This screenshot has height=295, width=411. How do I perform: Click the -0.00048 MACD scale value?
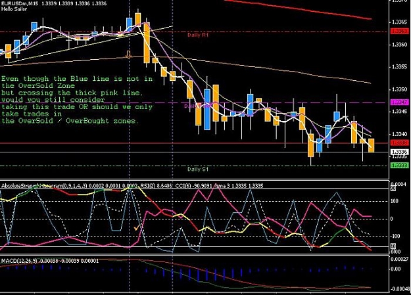point(400,288)
